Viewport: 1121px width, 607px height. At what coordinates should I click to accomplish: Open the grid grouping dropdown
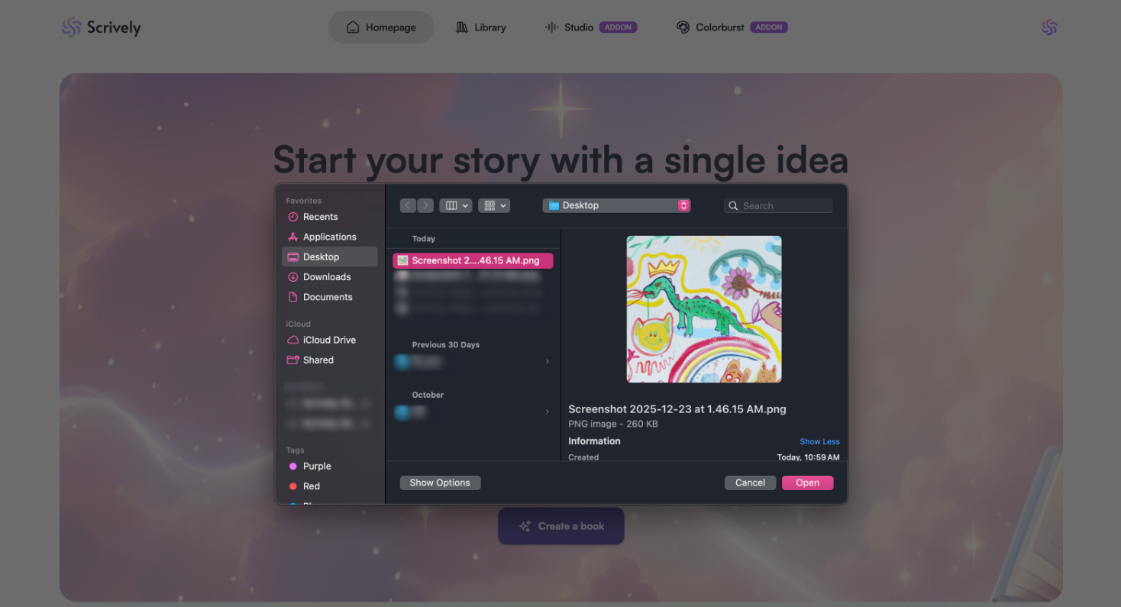coord(494,205)
